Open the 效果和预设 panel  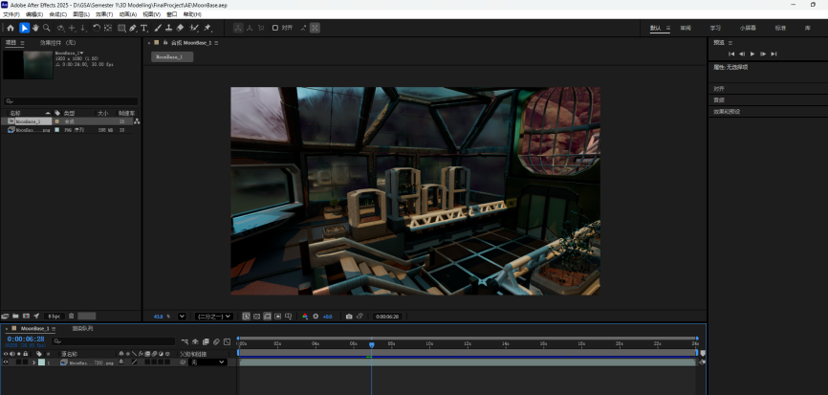click(727, 112)
